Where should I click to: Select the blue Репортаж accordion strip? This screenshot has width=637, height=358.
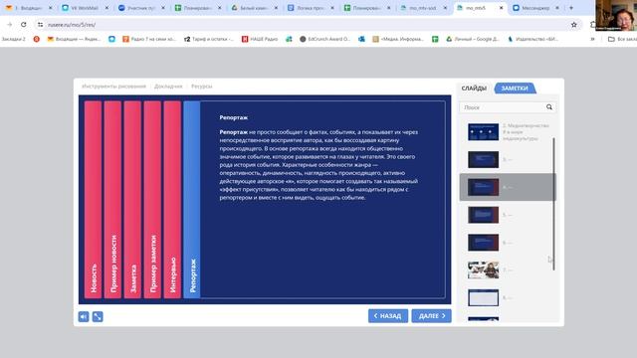tap(192, 199)
